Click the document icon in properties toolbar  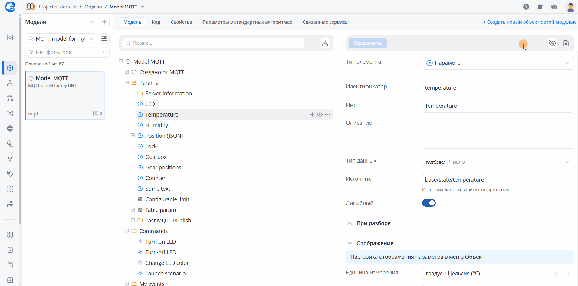566,43
